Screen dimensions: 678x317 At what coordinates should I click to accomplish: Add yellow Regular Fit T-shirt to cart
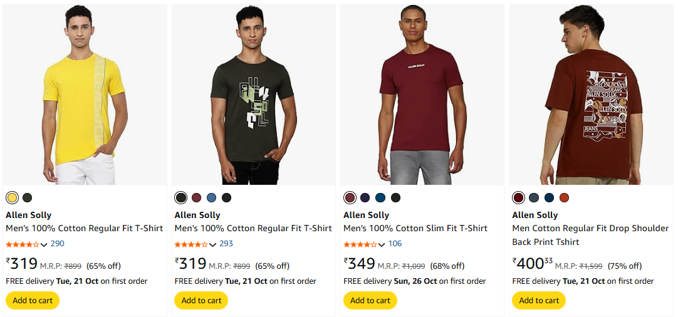33,301
